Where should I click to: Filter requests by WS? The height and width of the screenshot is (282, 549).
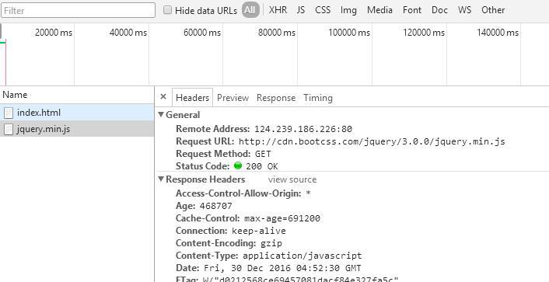(464, 10)
